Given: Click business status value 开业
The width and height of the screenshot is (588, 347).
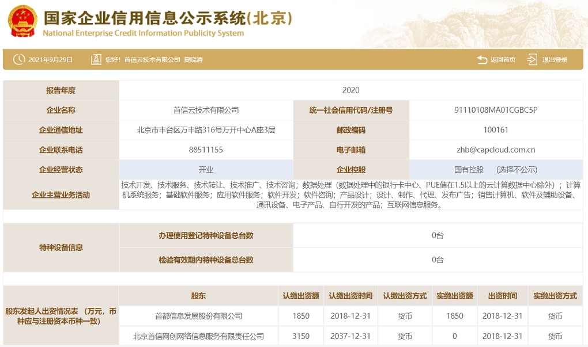Looking at the screenshot, I should pyautogui.click(x=206, y=170).
